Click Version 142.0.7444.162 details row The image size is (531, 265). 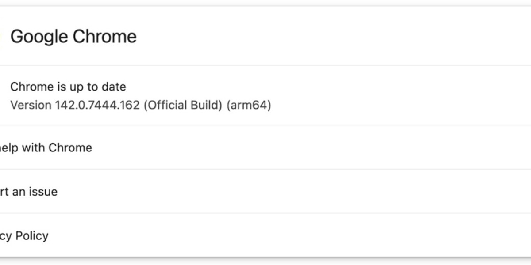tap(142, 105)
